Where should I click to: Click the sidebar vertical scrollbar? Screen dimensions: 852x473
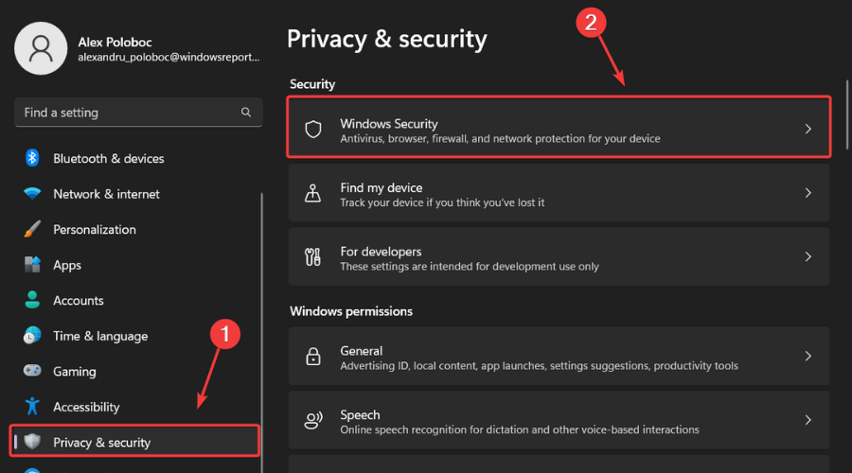tap(262, 331)
